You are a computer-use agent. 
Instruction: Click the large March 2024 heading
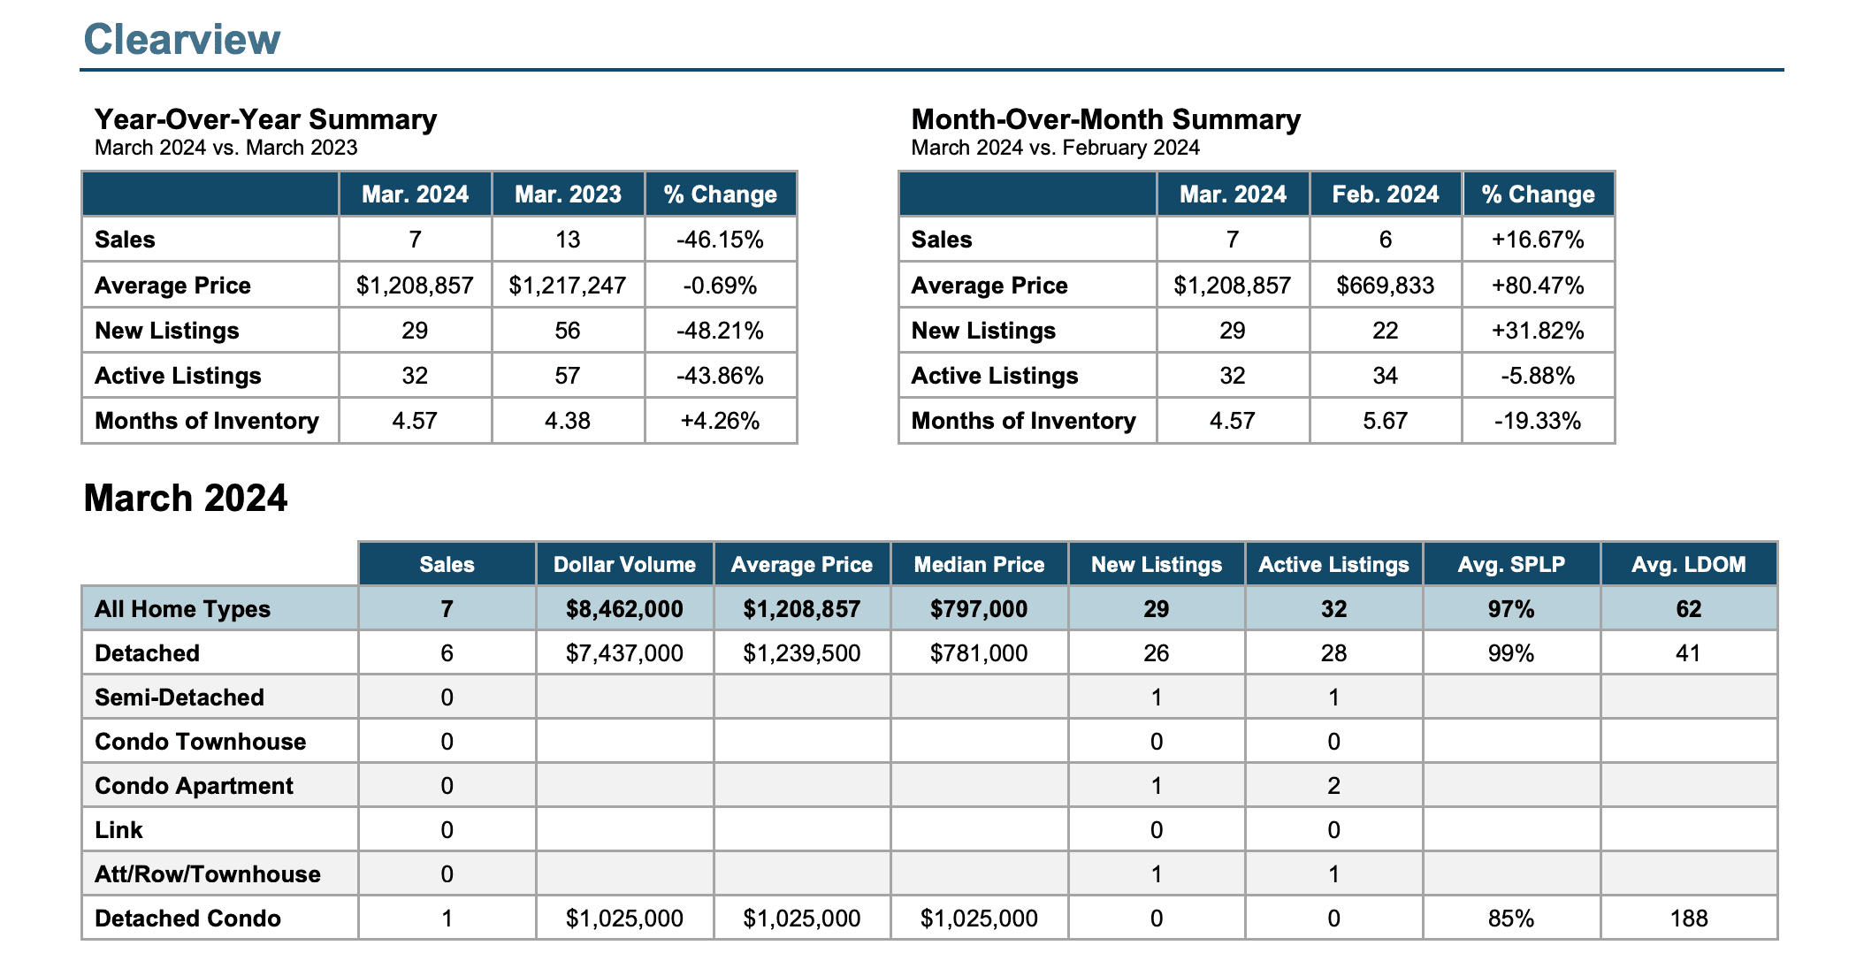[x=186, y=499]
